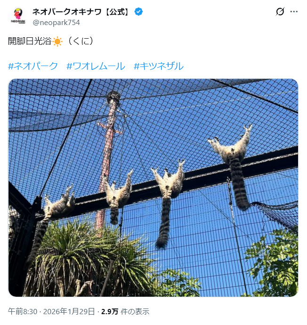This screenshot has width=307, height=325.
Task: Click the 件の表示 views label
Action: pos(135,311)
